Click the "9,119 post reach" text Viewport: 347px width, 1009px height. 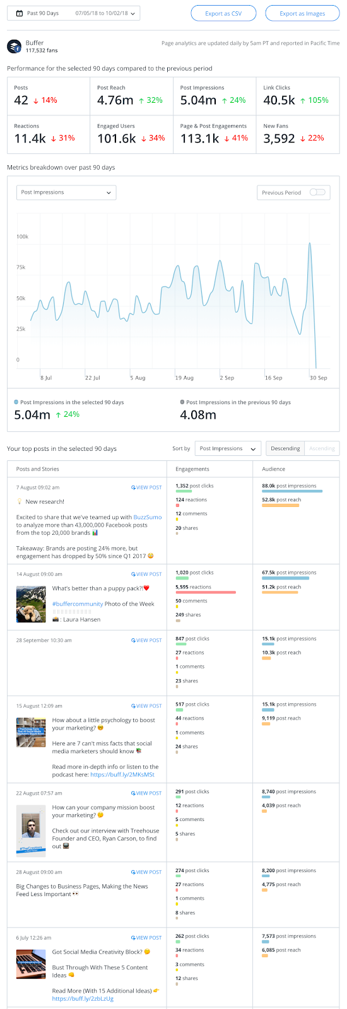pos(281,718)
